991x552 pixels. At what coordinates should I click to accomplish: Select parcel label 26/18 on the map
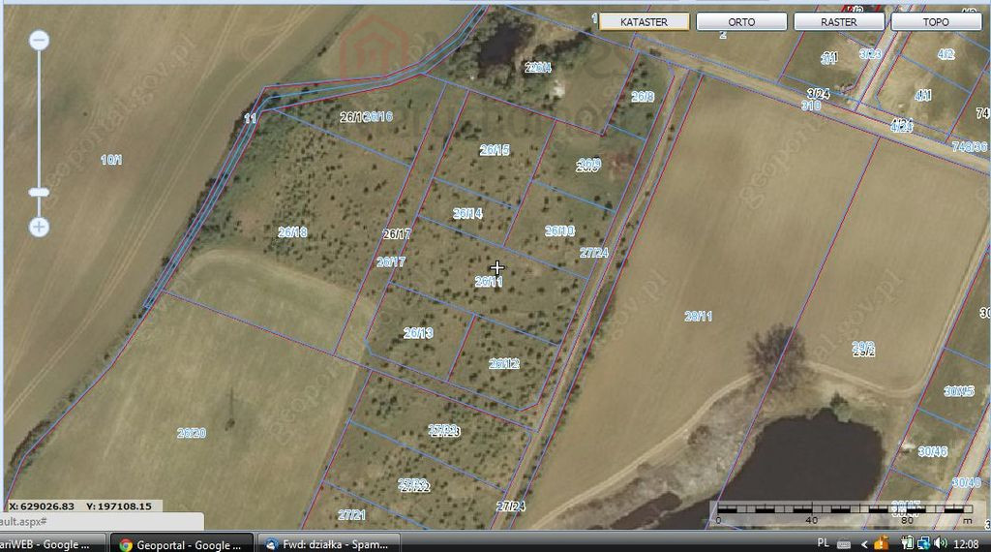coord(292,232)
